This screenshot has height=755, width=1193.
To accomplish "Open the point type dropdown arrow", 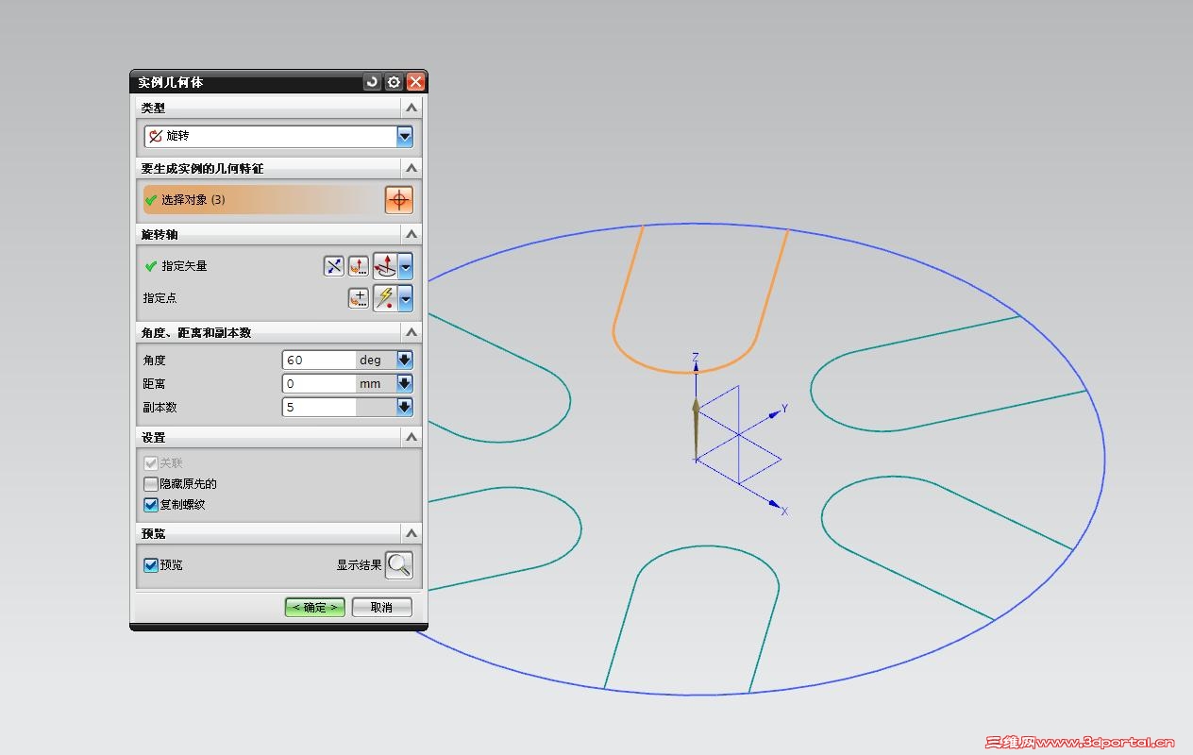I will click(405, 298).
